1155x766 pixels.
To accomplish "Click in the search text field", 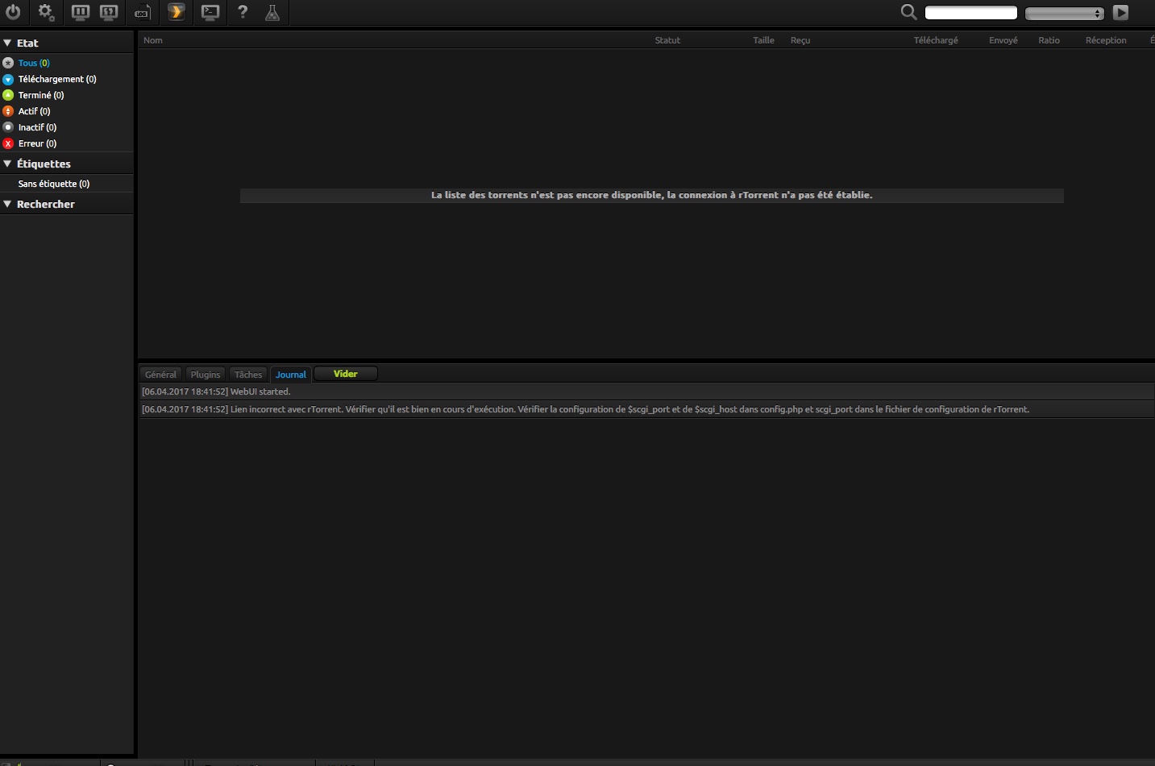I will click(x=970, y=13).
